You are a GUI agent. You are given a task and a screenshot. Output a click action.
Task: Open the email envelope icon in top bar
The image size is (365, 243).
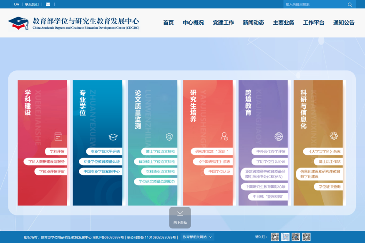pyautogui.click(x=48, y=4)
